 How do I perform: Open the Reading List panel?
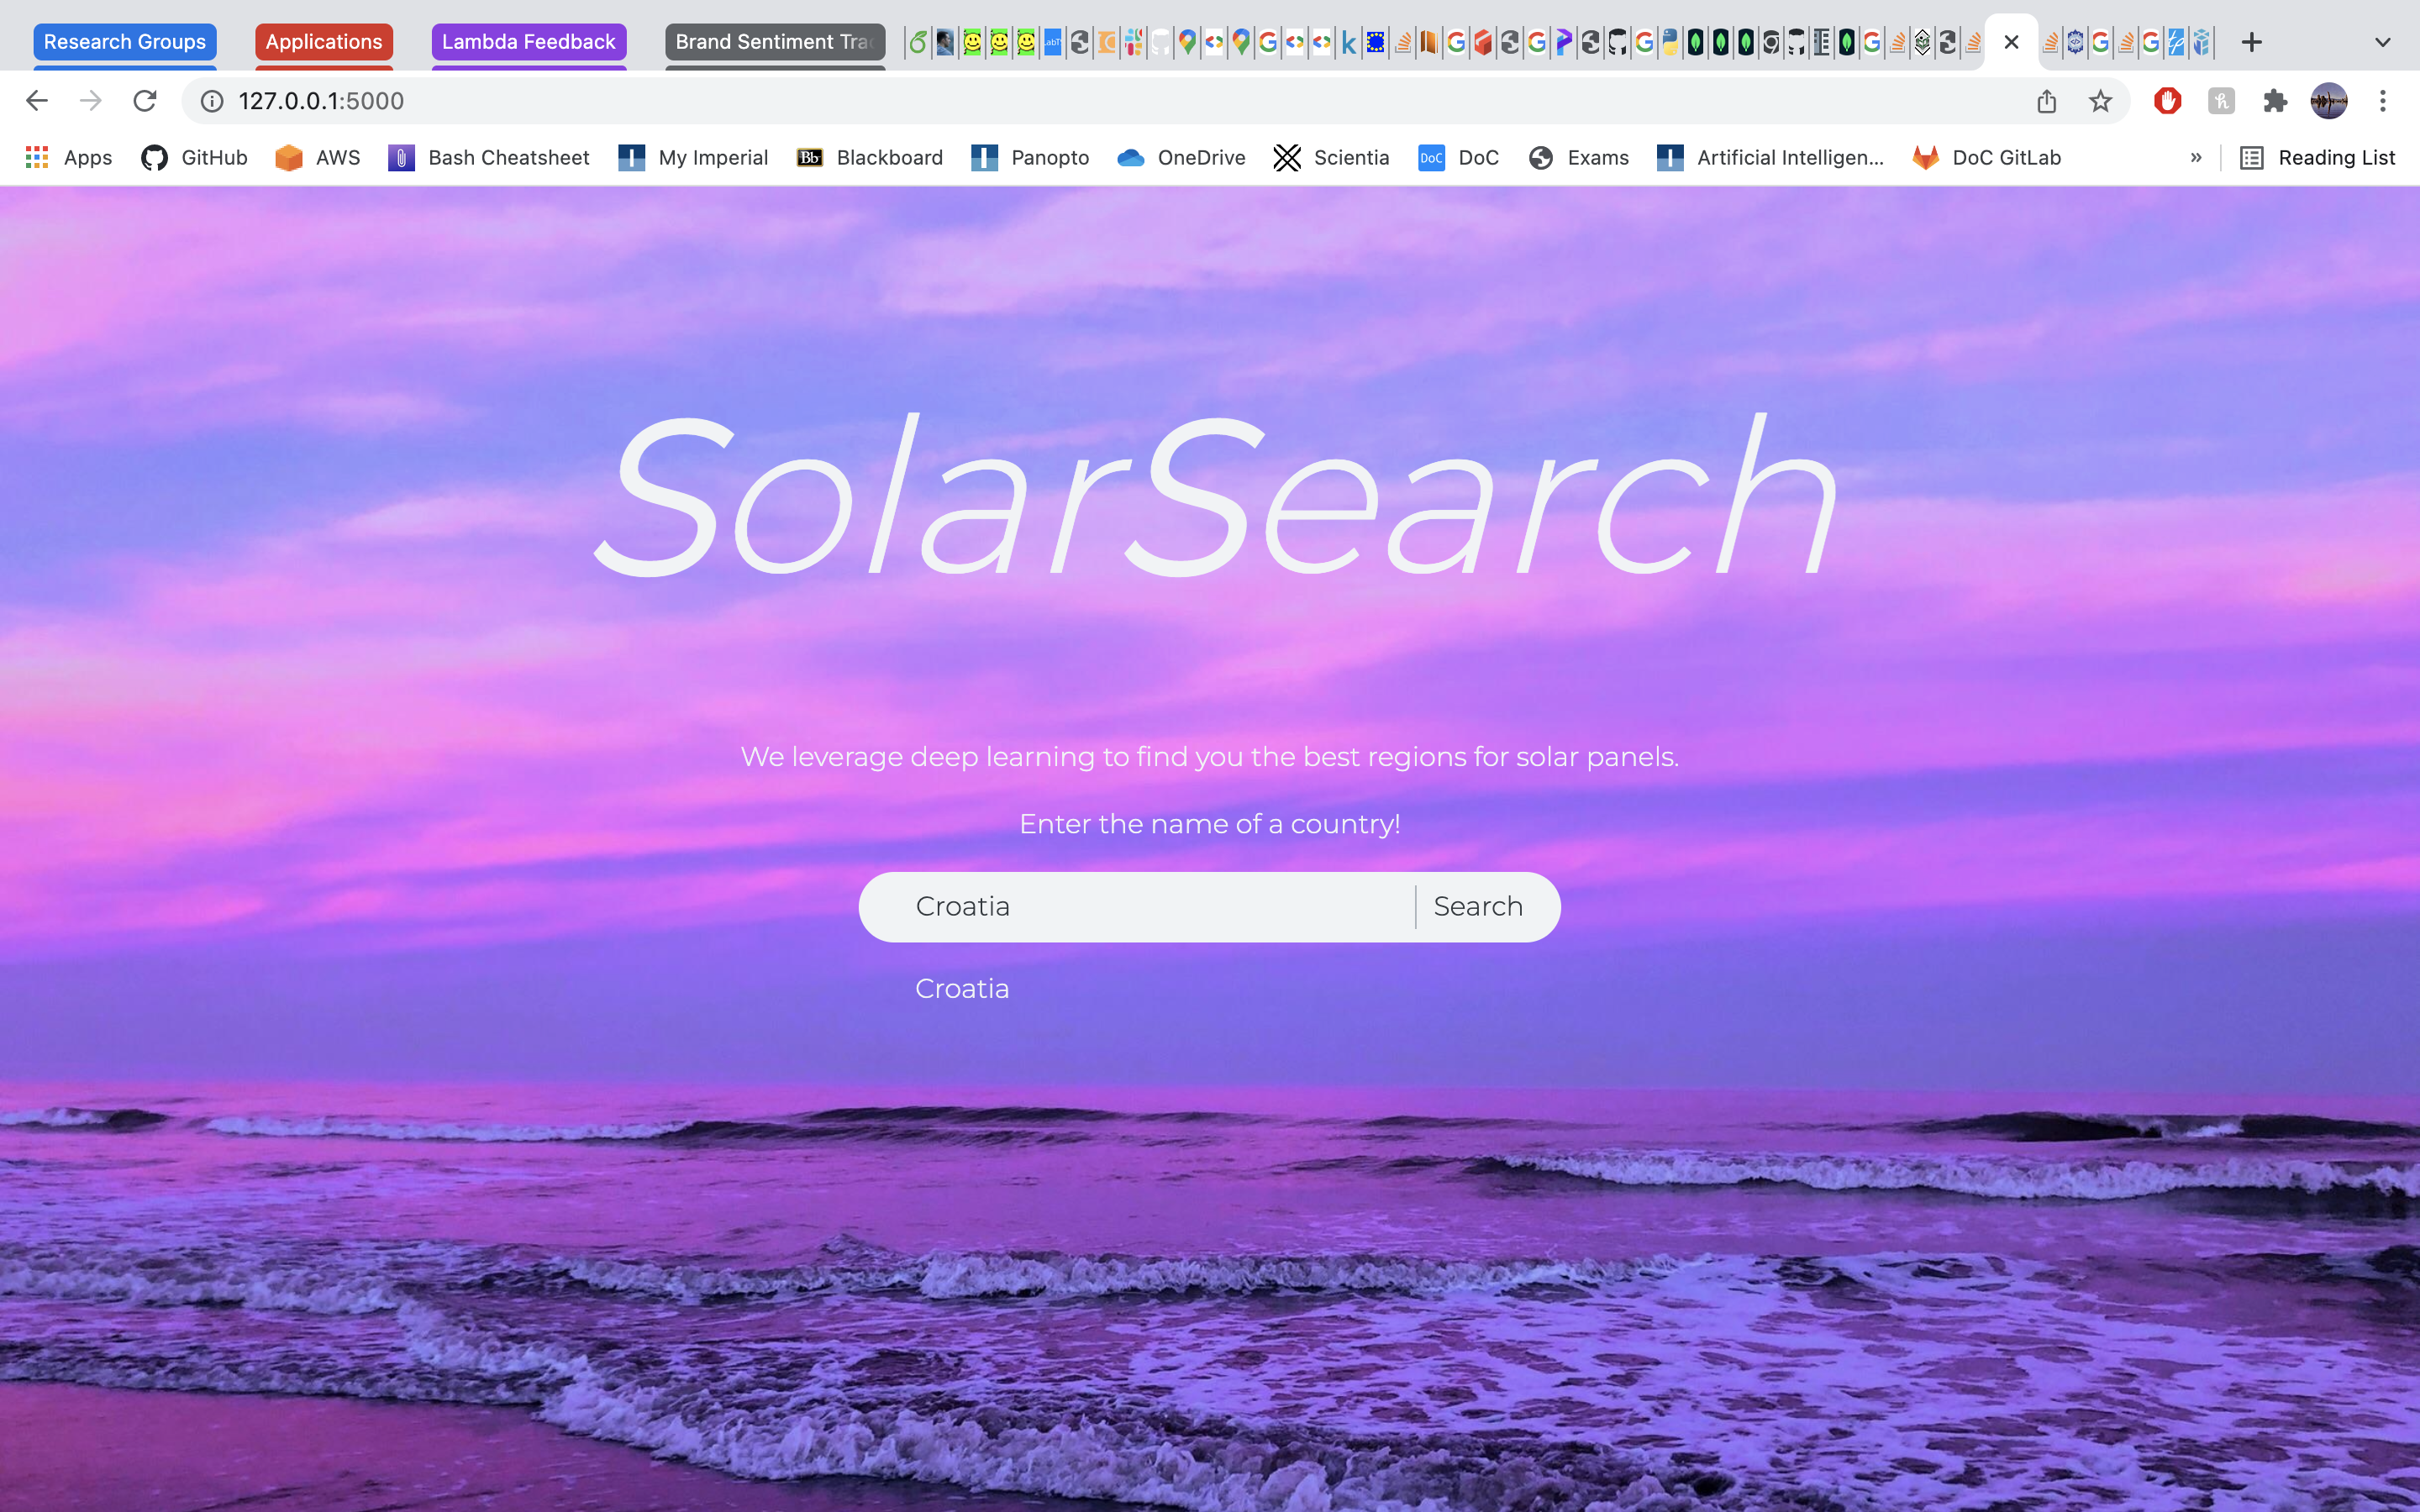[x=2317, y=158]
